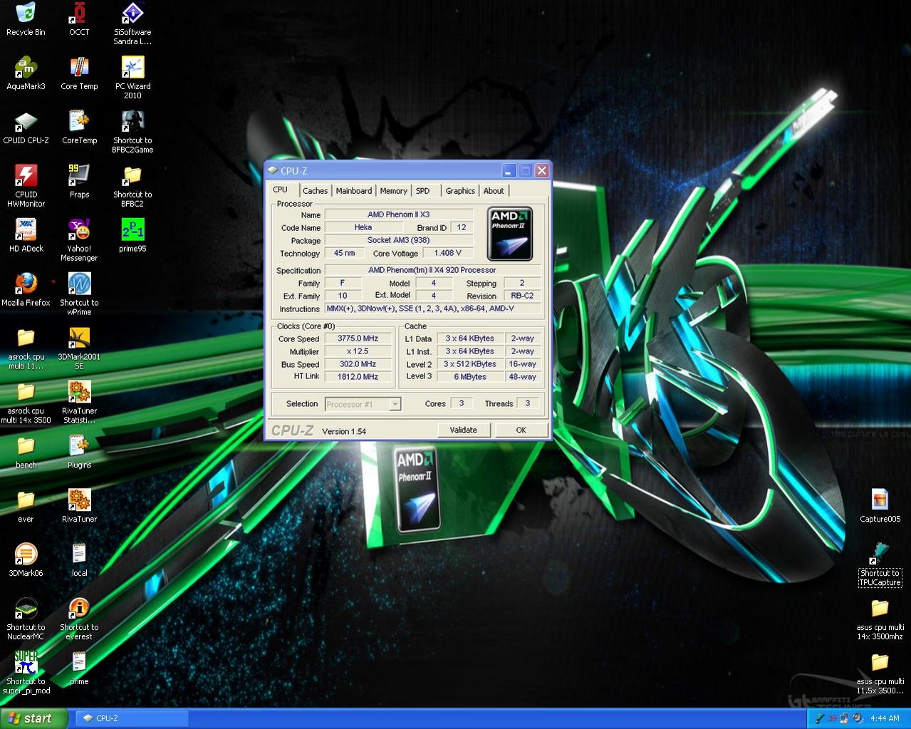Open the Processor #1 selection dropdown
911x729 pixels.
point(363,404)
